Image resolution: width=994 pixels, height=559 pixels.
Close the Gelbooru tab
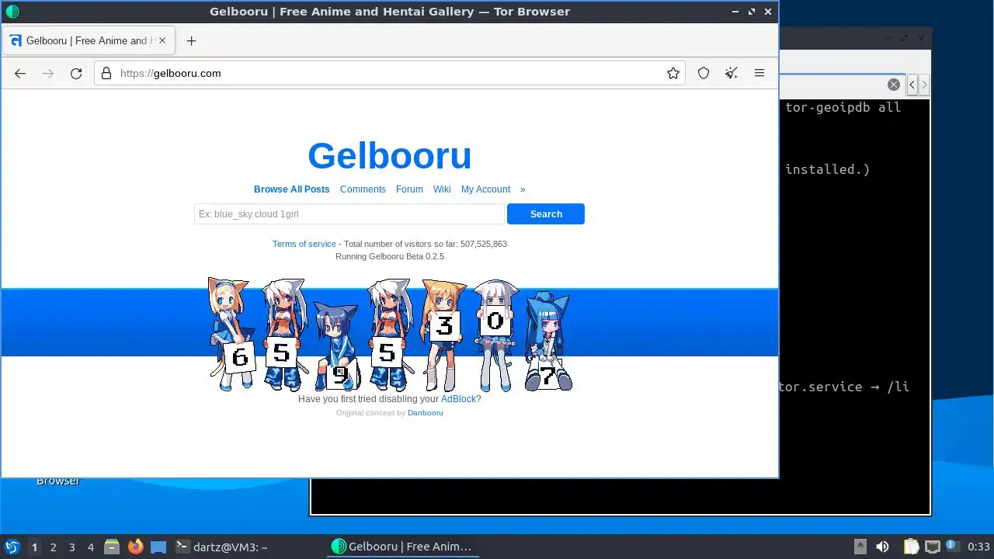(x=162, y=40)
